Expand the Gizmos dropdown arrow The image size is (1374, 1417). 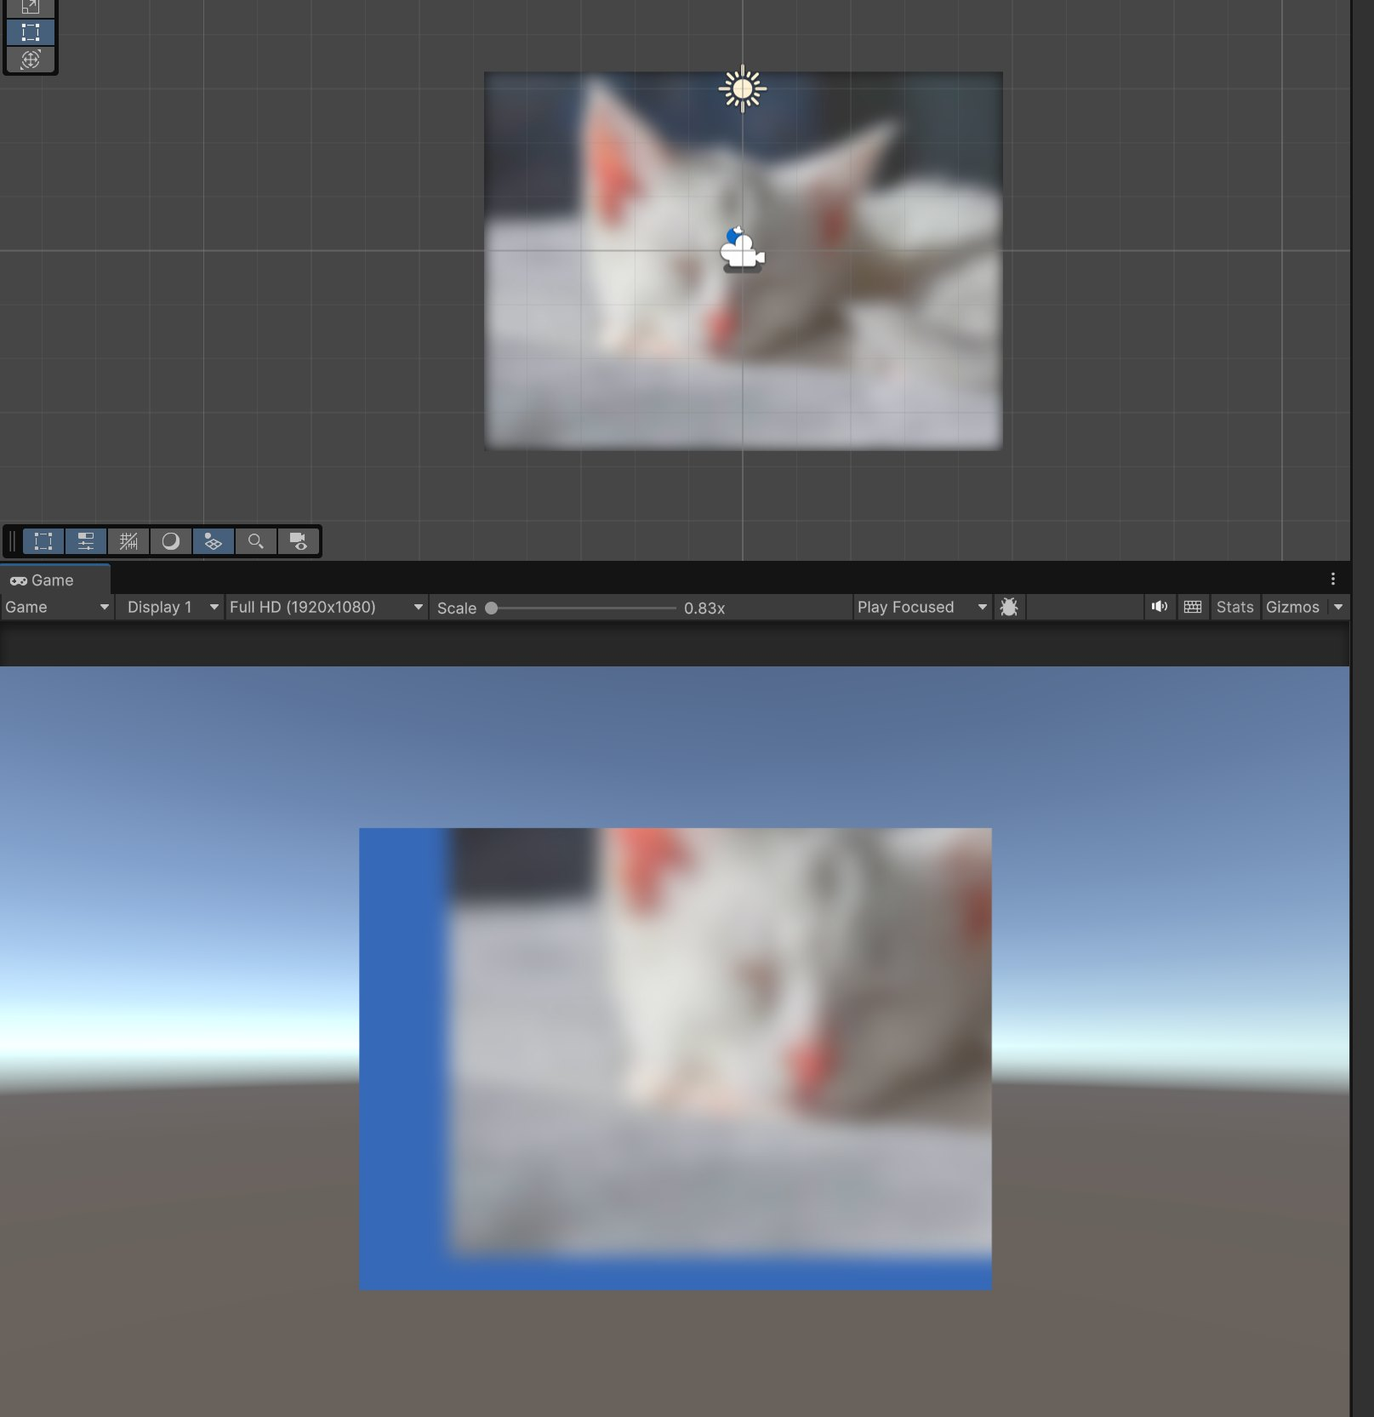(1338, 607)
